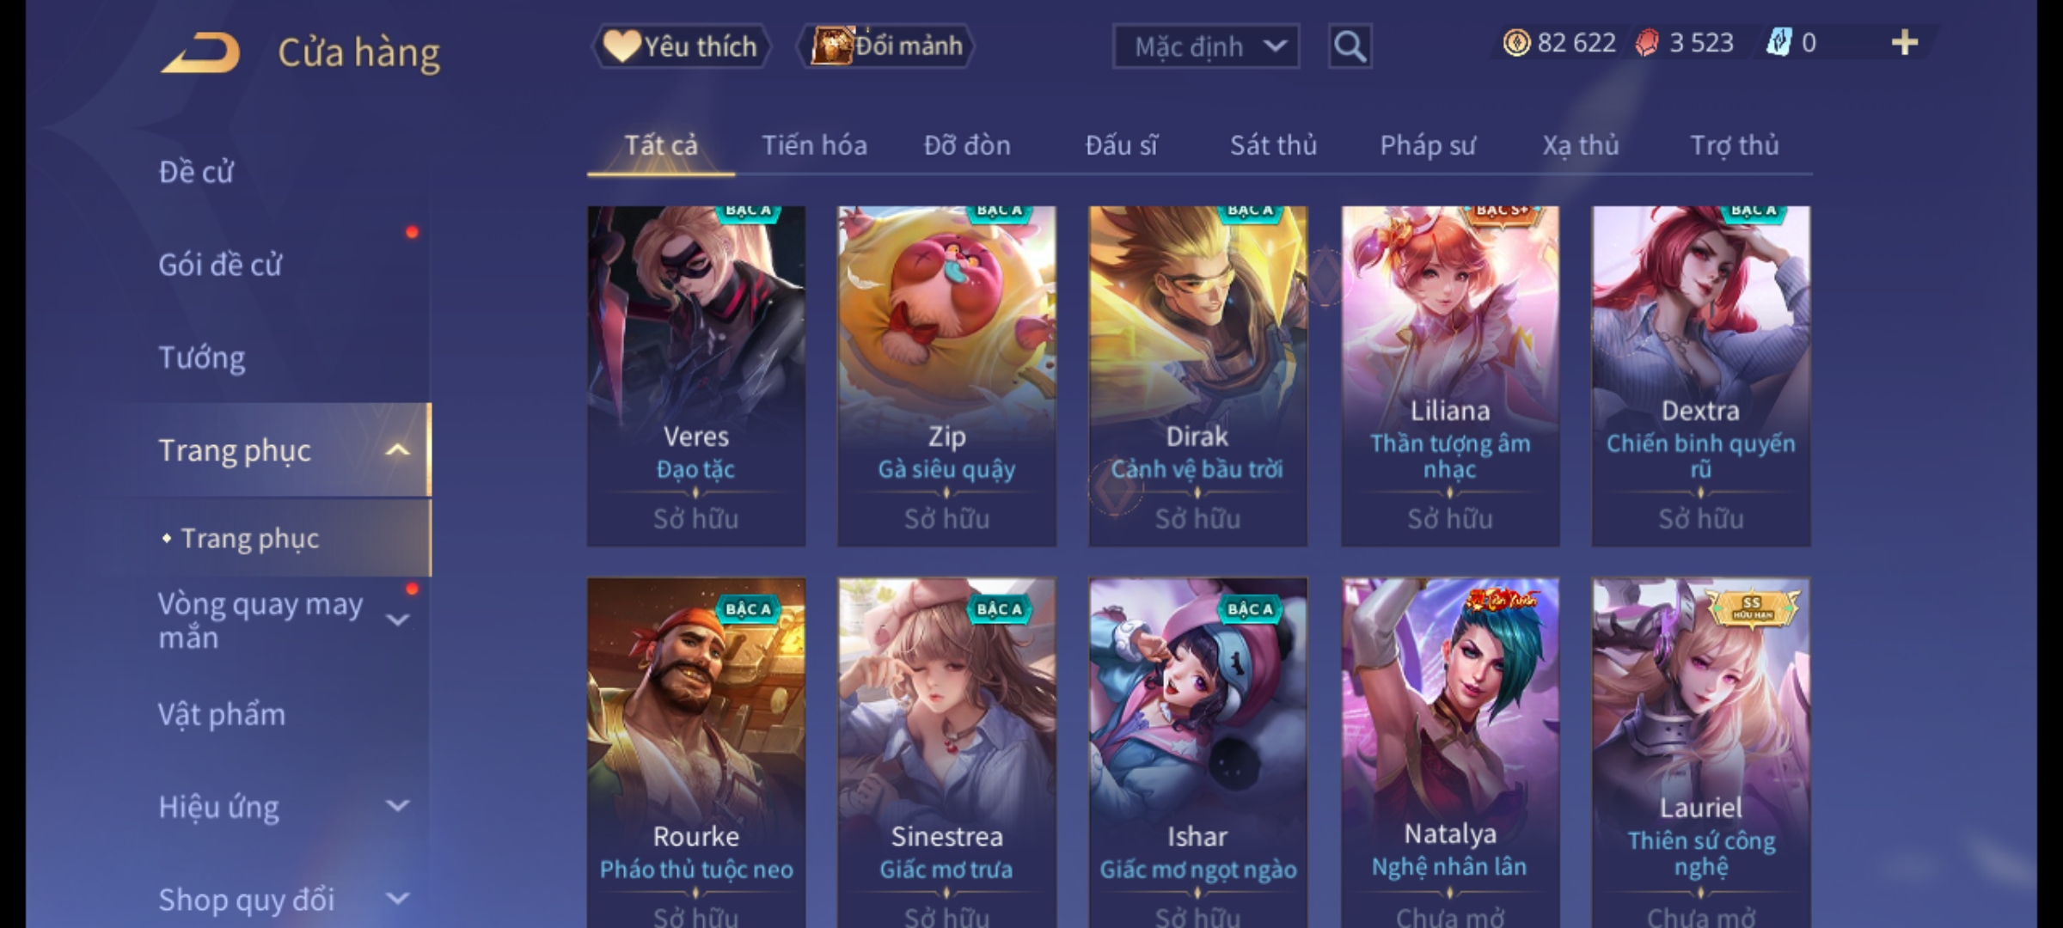Click the gold coin balance icon
Viewport: 2063px width, 928px height.
click(x=1516, y=42)
